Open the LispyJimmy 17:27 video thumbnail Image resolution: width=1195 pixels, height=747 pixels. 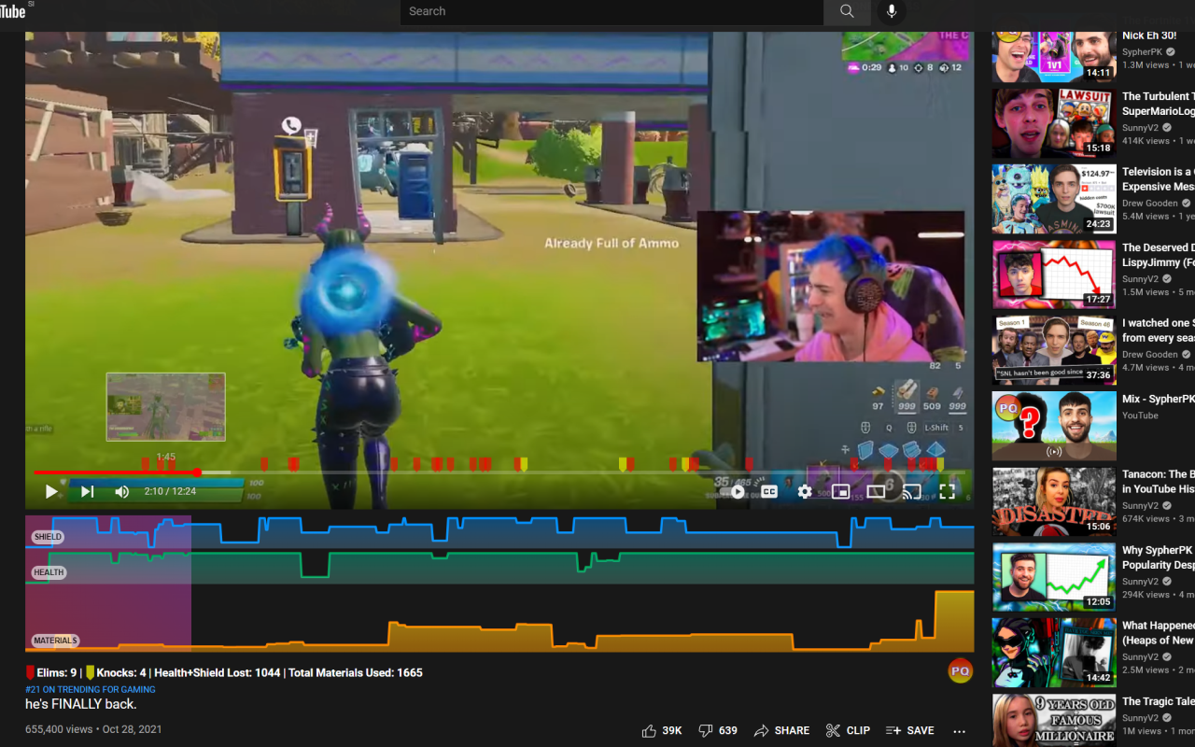1053,274
